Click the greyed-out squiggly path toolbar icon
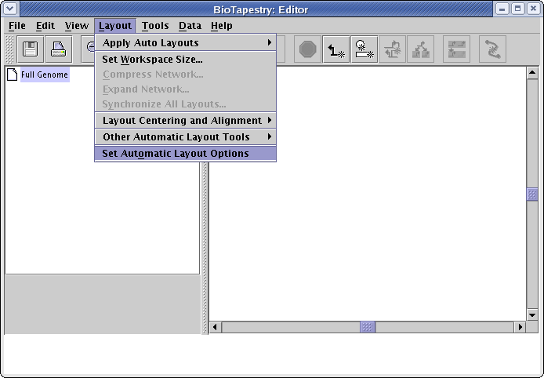Image resolution: width=544 pixels, height=378 pixels. pyautogui.click(x=492, y=49)
